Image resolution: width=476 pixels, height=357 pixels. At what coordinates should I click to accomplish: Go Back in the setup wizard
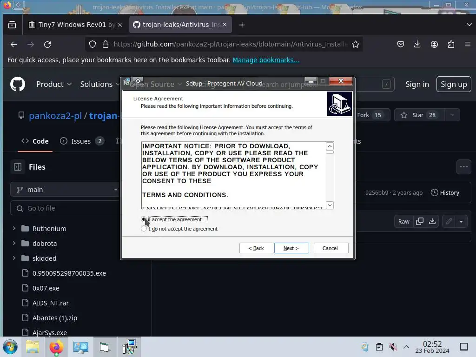coord(256,248)
